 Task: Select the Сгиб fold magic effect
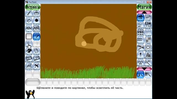(x=148, y=18)
